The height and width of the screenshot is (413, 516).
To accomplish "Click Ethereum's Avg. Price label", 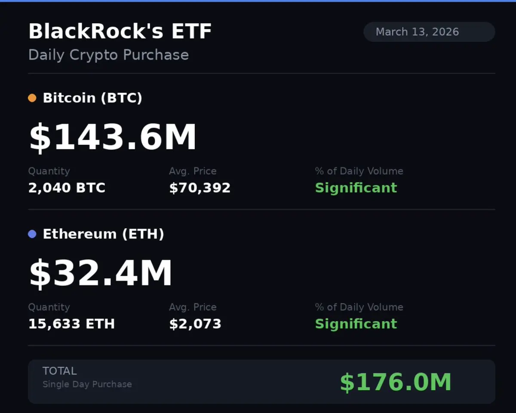I will tap(193, 307).
